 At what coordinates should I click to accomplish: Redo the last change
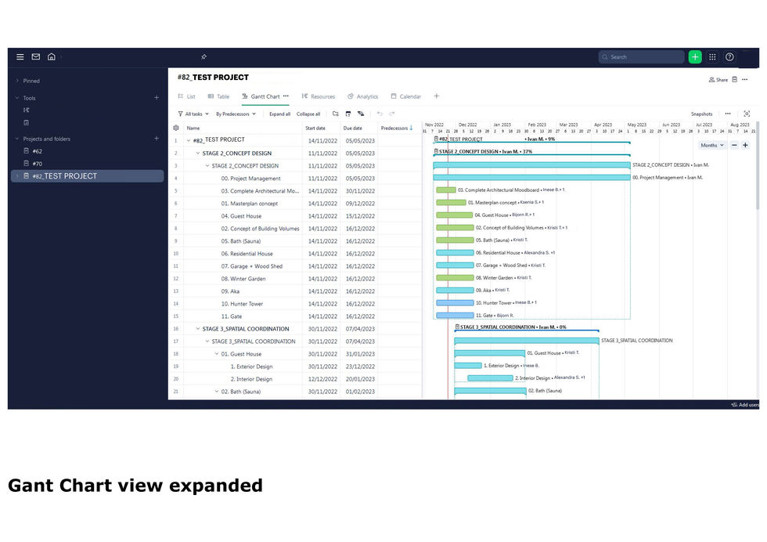click(392, 114)
